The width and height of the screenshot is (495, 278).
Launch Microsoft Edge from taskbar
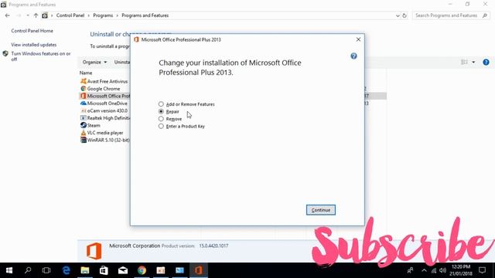coord(66,270)
